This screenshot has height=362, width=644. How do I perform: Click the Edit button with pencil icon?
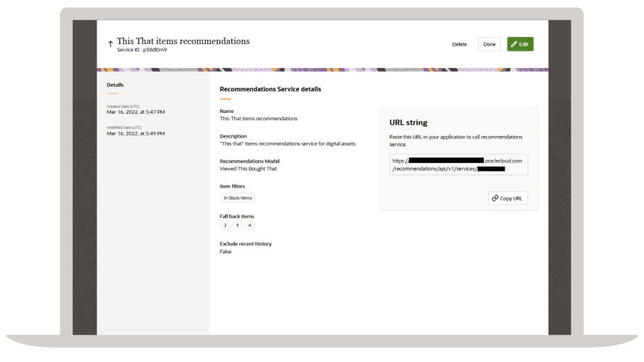[520, 44]
